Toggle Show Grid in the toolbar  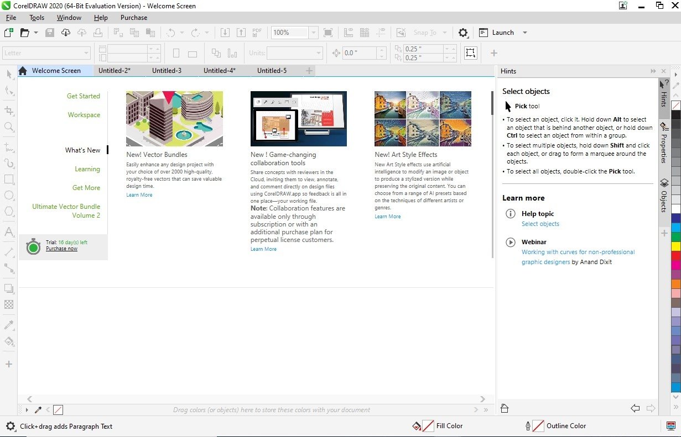(x=365, y=33)
